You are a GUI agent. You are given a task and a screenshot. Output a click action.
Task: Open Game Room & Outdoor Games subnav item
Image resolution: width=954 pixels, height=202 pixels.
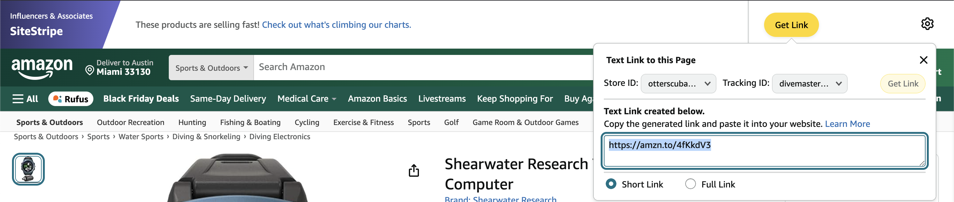(525, 122)
